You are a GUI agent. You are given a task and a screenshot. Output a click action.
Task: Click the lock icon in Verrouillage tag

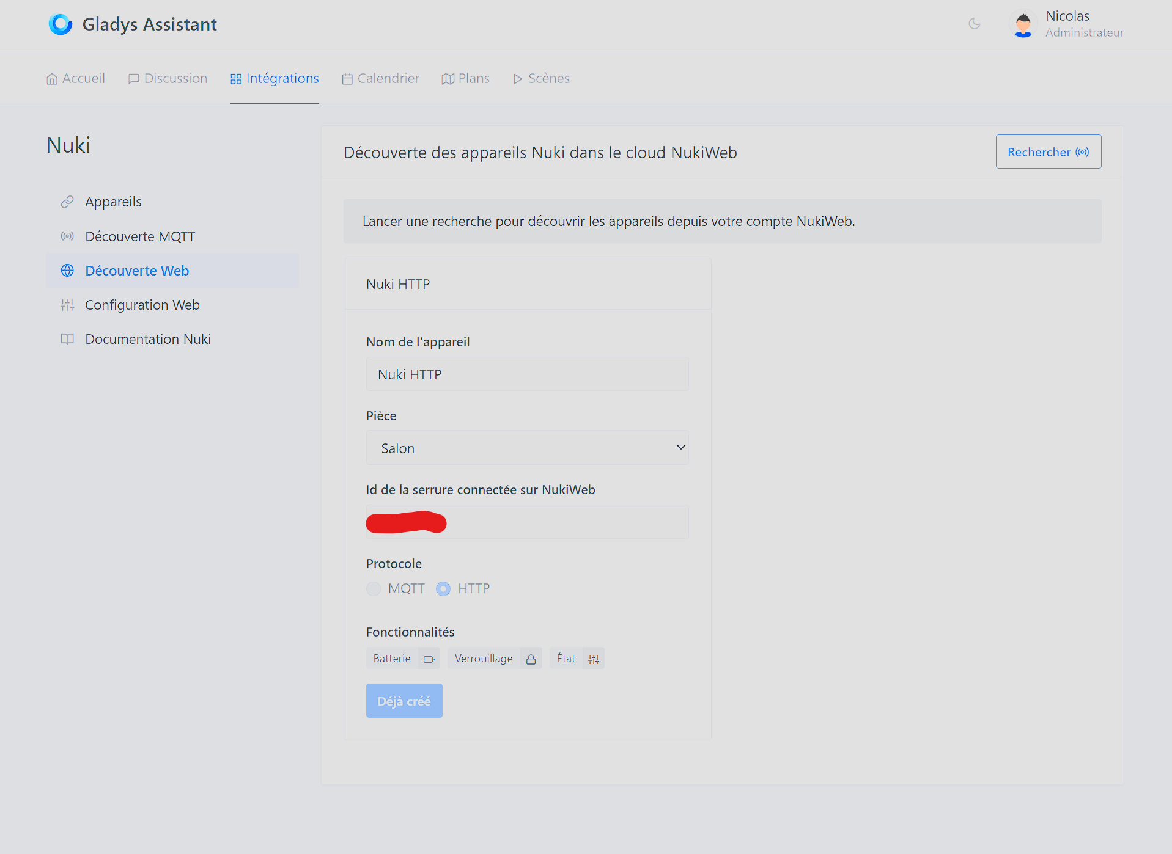[531, 659]
